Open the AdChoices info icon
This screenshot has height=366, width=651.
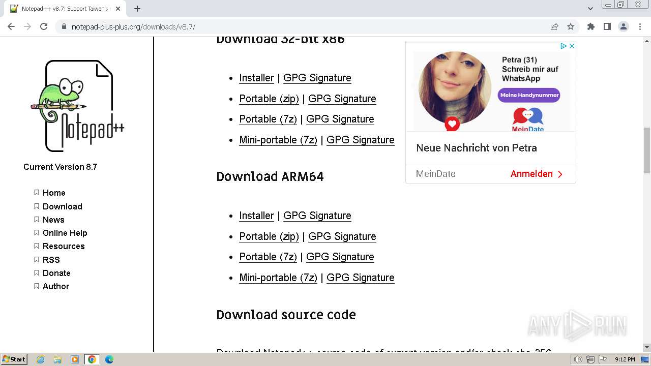click(x=564, y=46)
